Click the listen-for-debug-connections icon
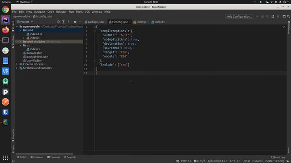The width and height of the screenshot is (291, 163). (x=273, y=16)
